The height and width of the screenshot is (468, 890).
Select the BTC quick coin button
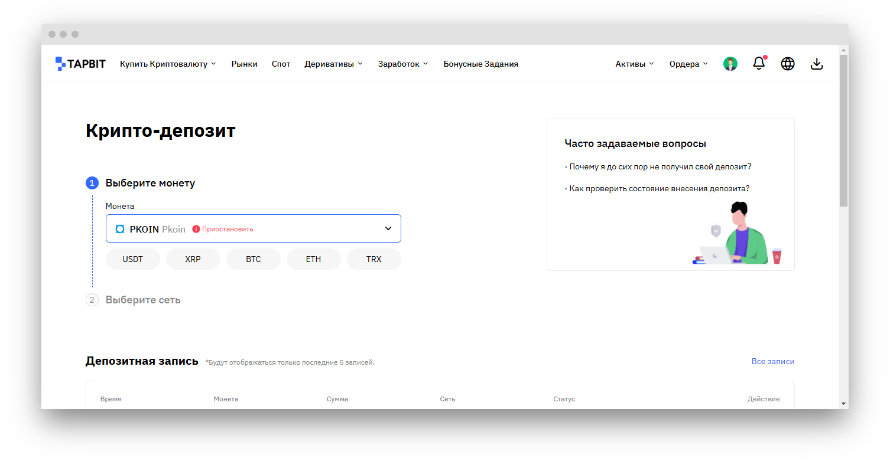click(x=254, y=259)
